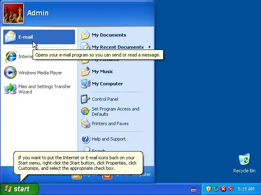Click the Control Panel icon

(x=85, y=99)
